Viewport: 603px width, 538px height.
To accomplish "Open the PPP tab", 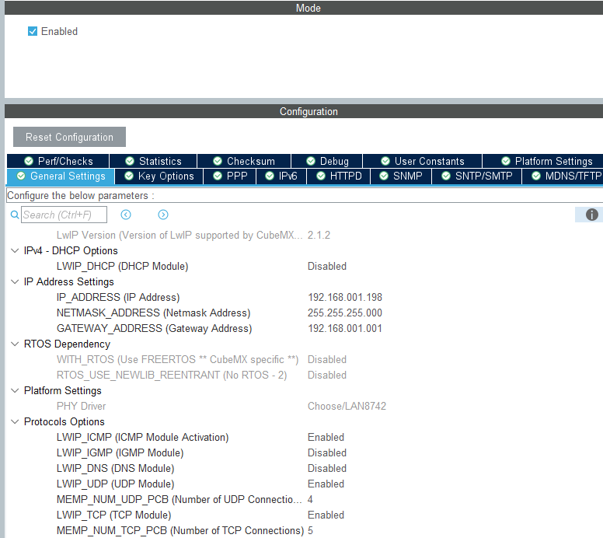I will click(230, 176).
